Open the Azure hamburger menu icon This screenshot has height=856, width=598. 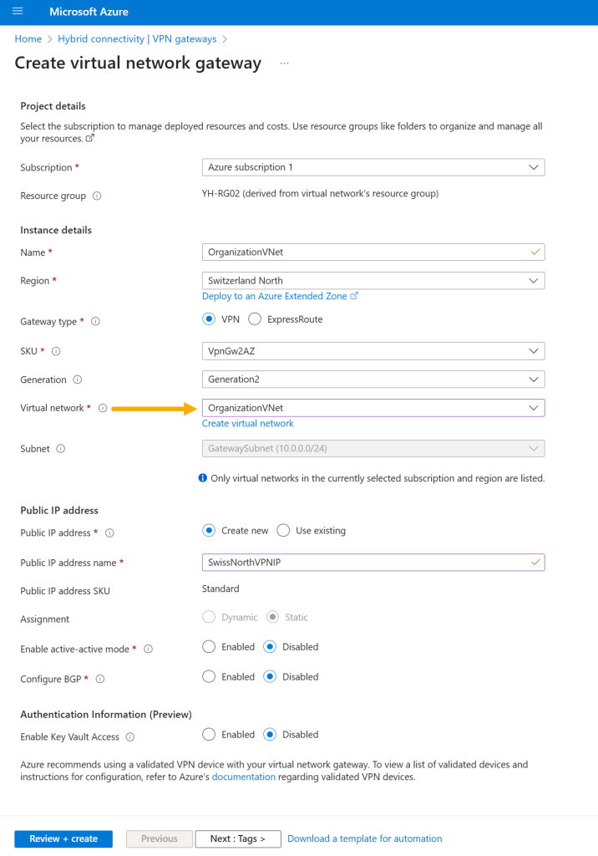click(18, 11)
